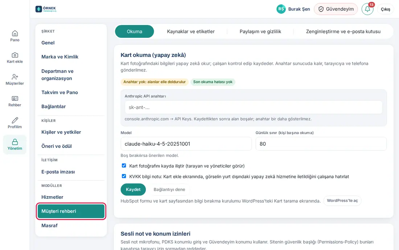Click the BŞ user avatar
399x250 pixels.
click(x=281, y=9)
